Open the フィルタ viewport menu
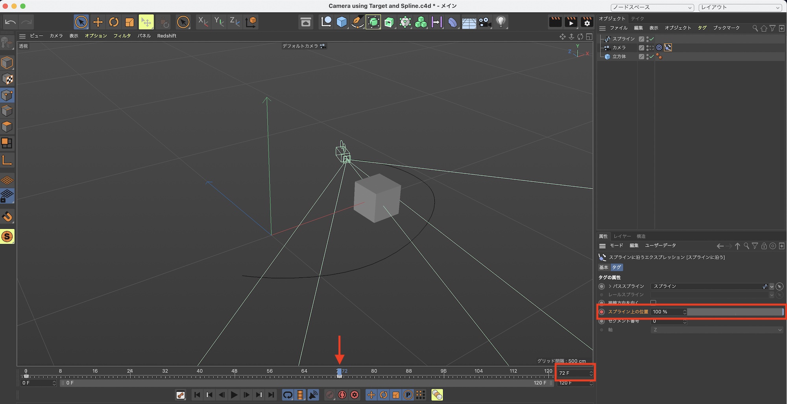This screenshot has width=787, height=404. (122, 36)
